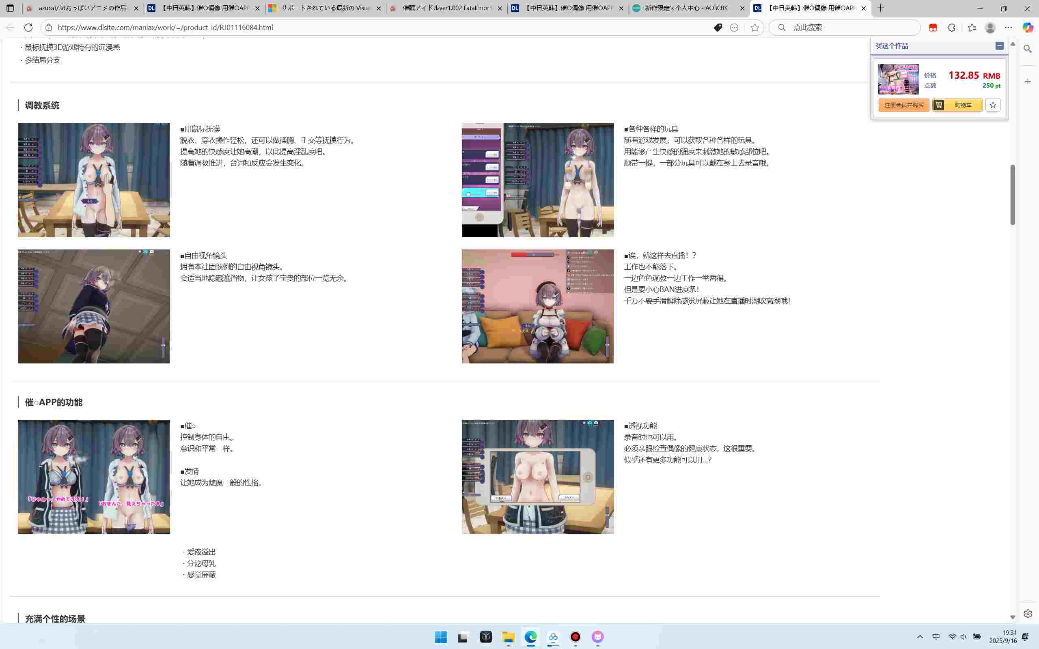This screenshot has height=649, width=1039.
Task: Add a sidebar app with plus icon
Action: click(x=1028, y=81)
